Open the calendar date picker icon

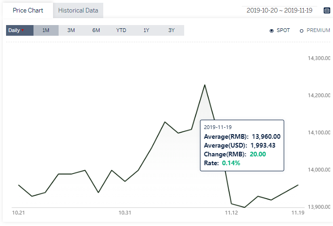326,10
